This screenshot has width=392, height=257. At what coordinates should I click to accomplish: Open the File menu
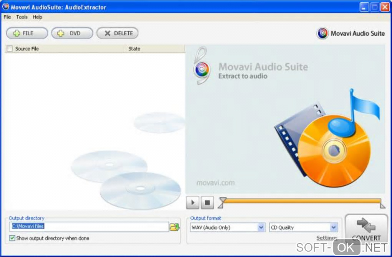click(7, 17)
